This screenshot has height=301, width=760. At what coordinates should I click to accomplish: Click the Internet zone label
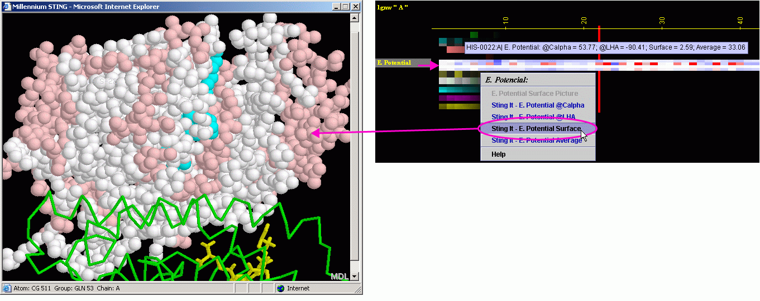298,288
